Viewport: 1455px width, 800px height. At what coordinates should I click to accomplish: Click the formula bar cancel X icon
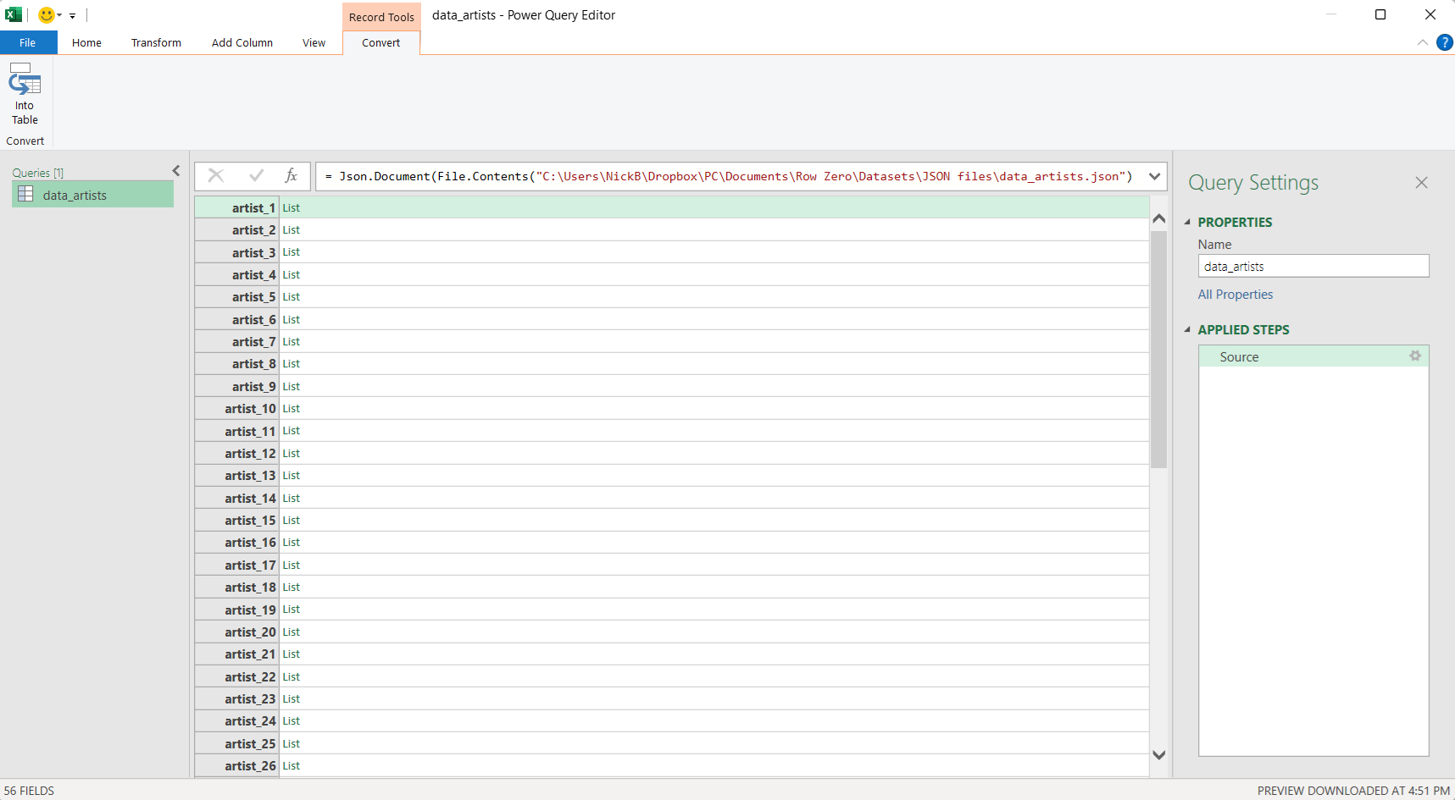[x=216, y=175]
